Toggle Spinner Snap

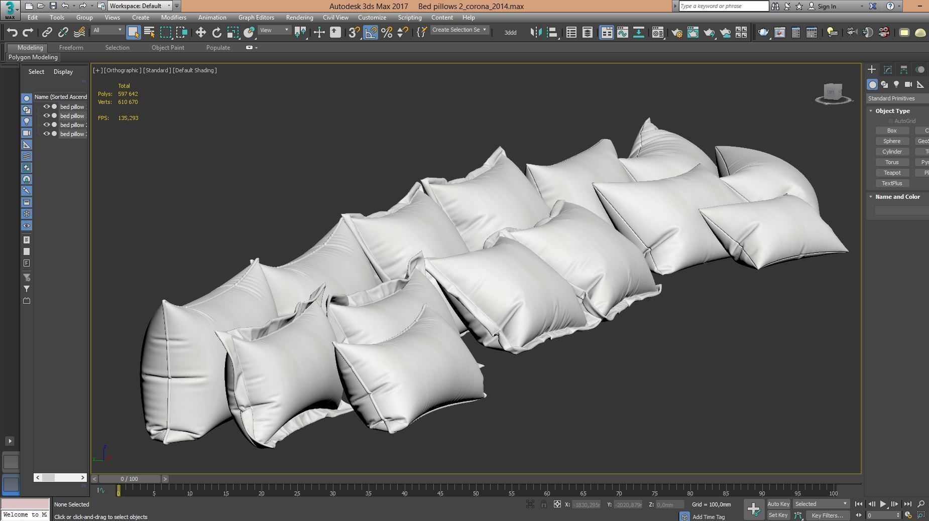402,33
